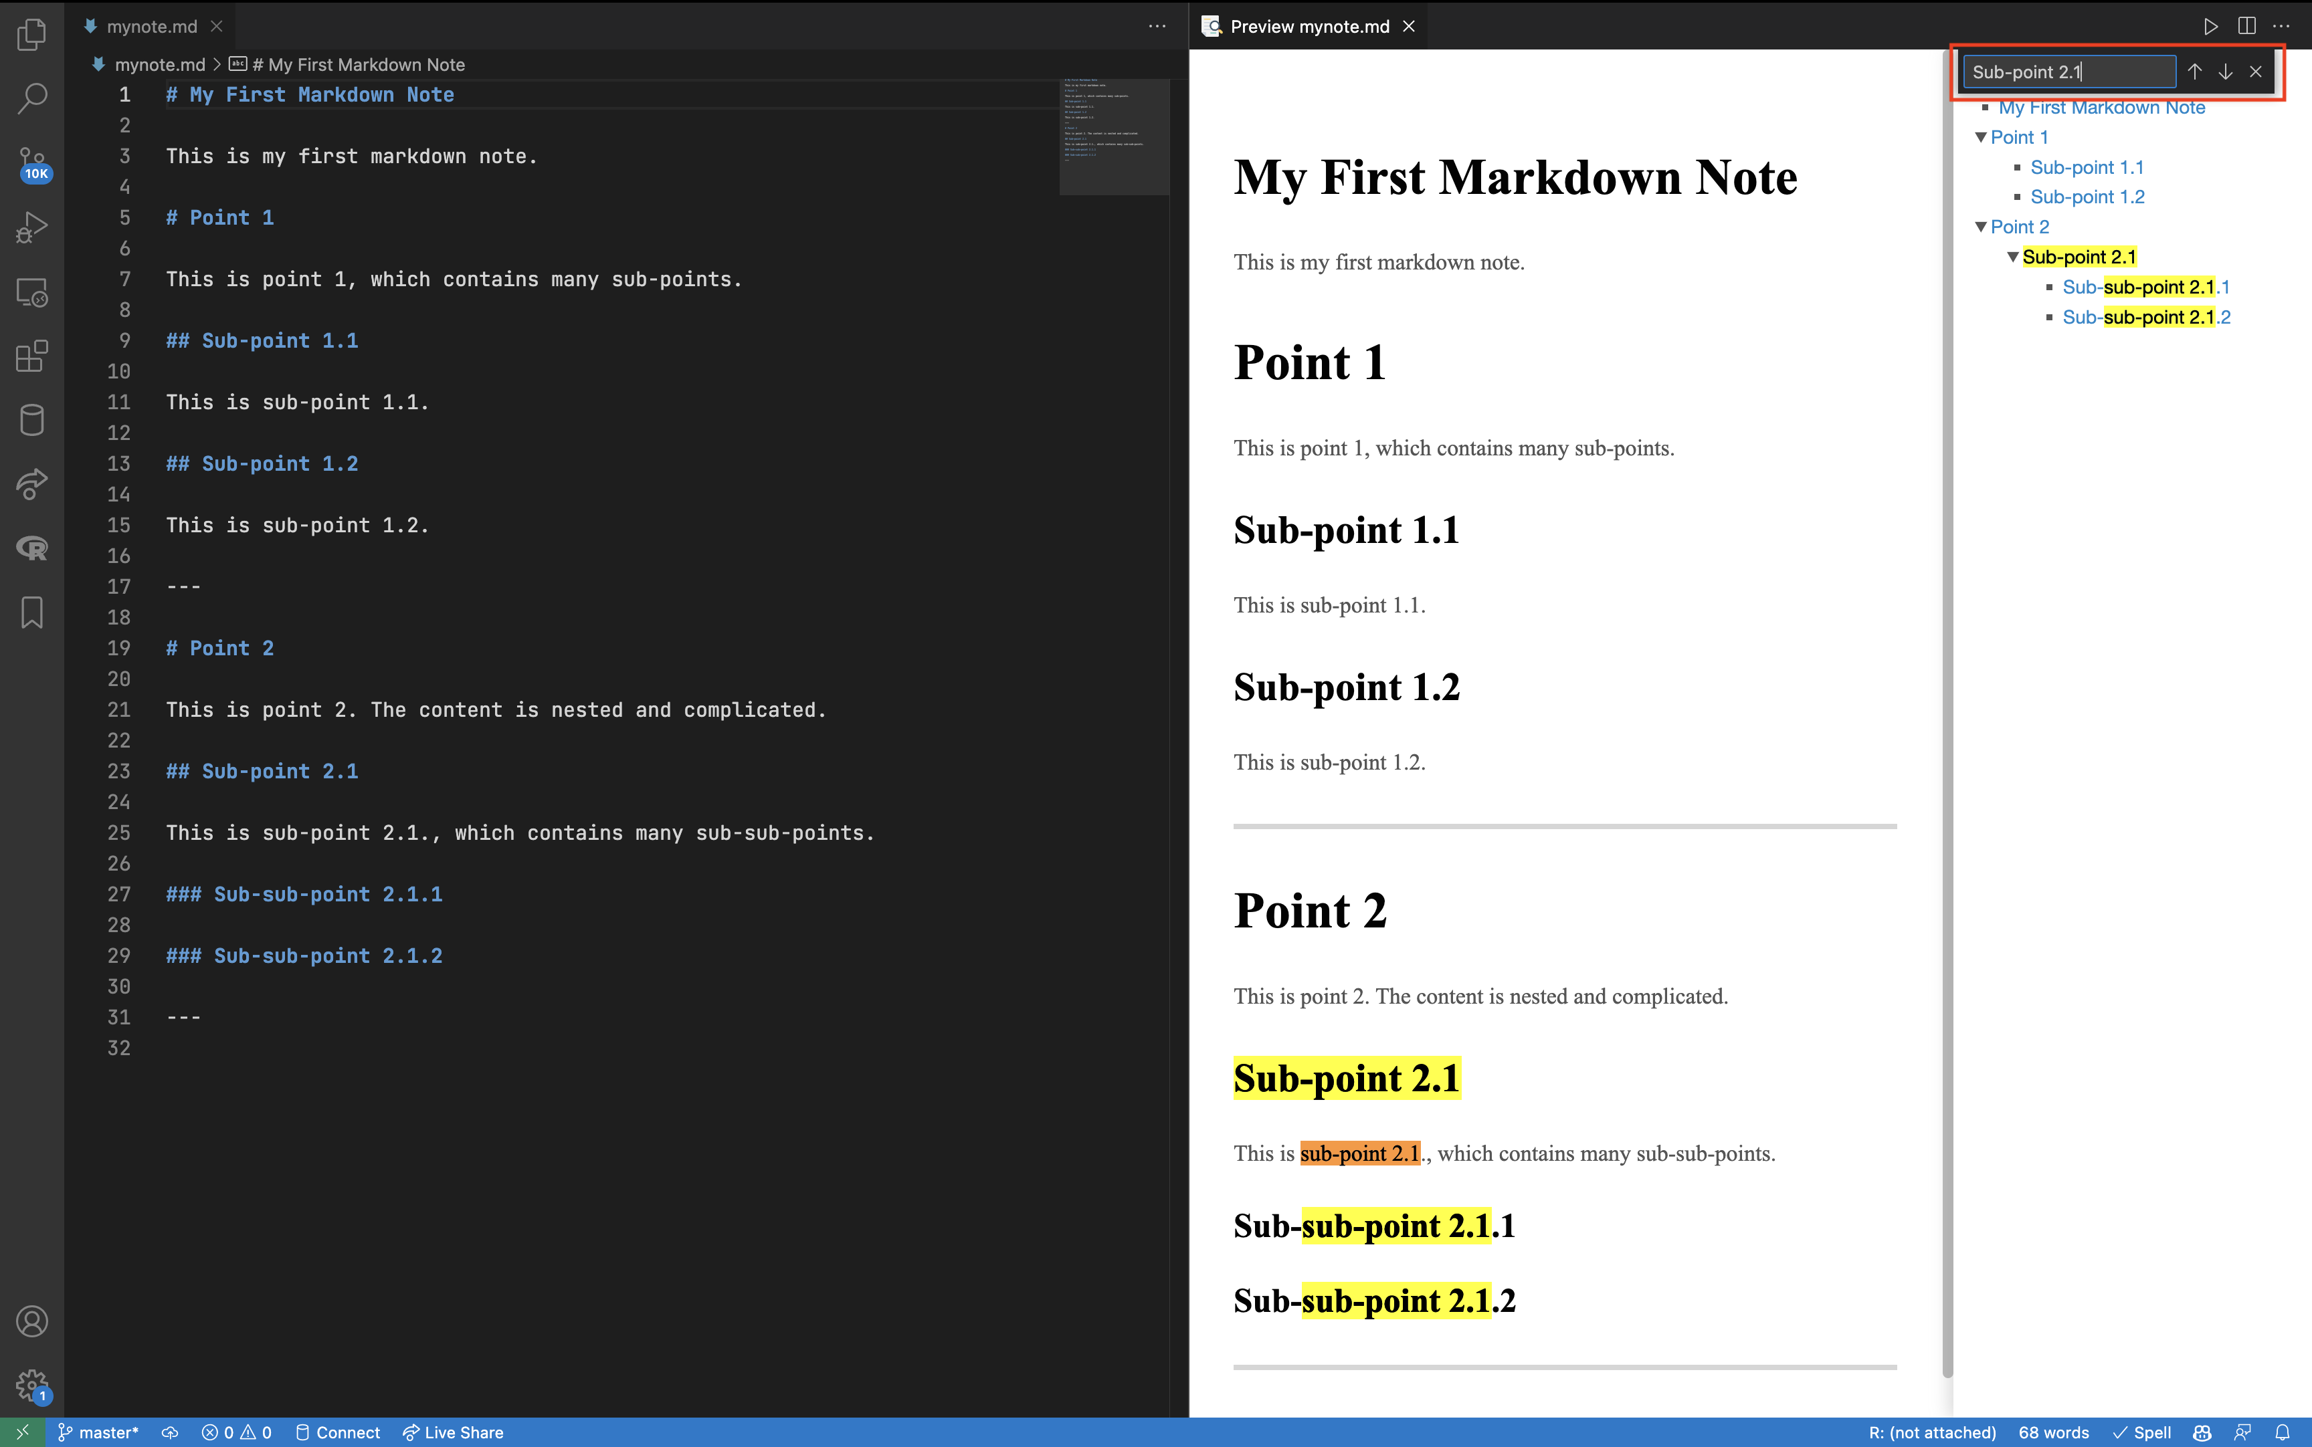Viewport: 2312px width, 1447px height.
Task: Open the Bookmarks view
Action: (31, 613)
